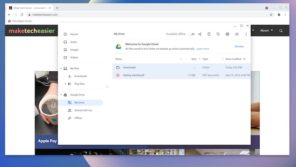296x167 pixels.
Task: Click the Learn more link
Action: [x=203, y=49]
